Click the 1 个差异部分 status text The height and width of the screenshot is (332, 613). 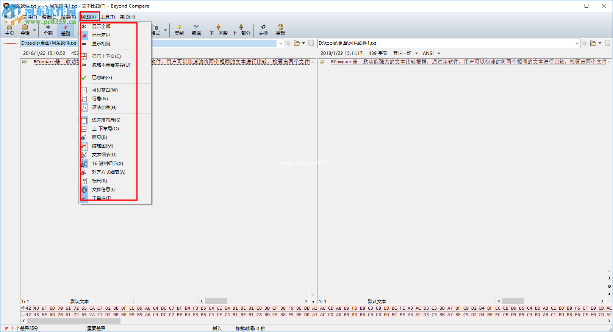(25, 329)
